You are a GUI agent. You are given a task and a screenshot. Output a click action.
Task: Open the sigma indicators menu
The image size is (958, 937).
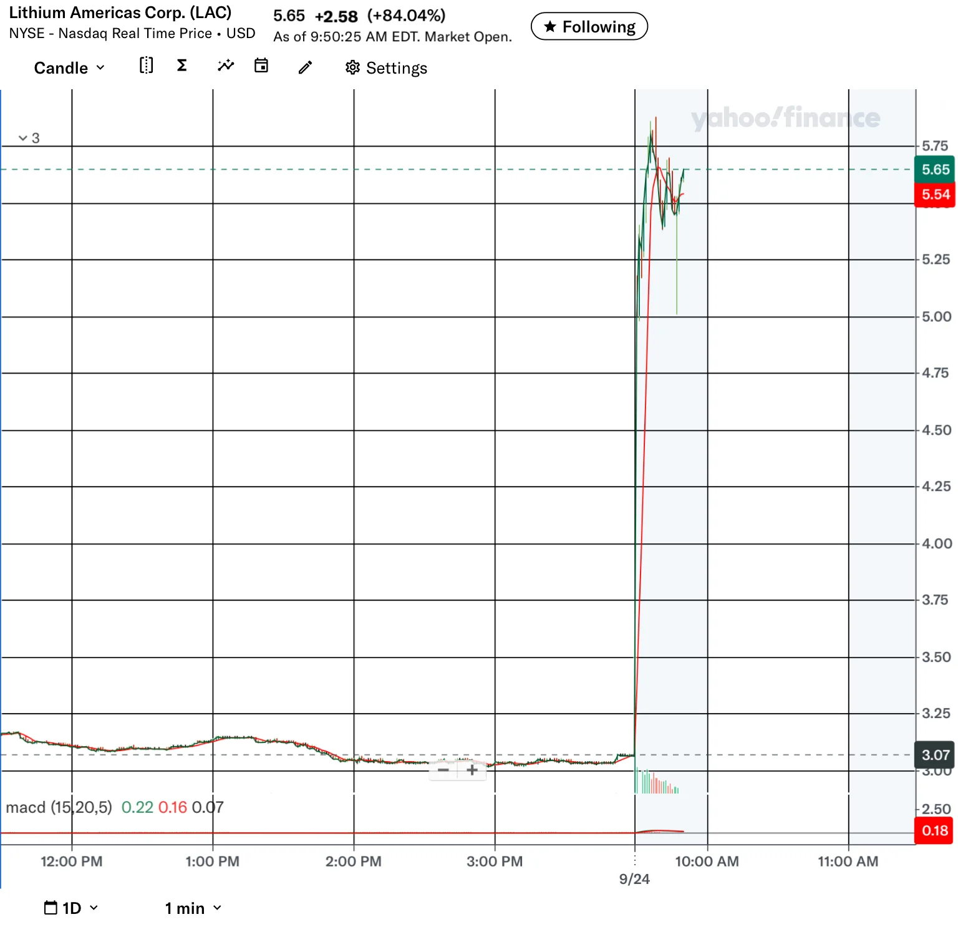click(181, 66)
